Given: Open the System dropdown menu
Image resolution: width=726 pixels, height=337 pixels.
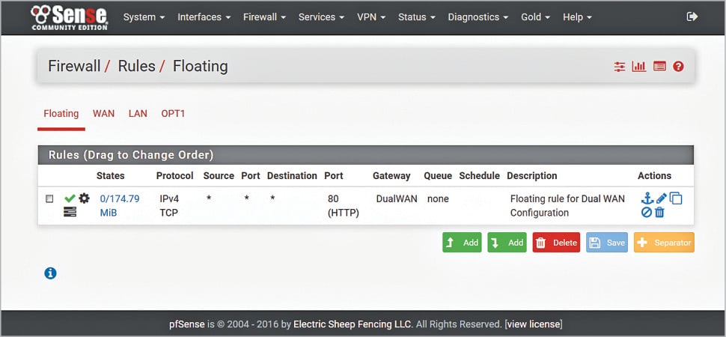Looking at the screenshot, I should pyautogui.click(x=144, y=17).
